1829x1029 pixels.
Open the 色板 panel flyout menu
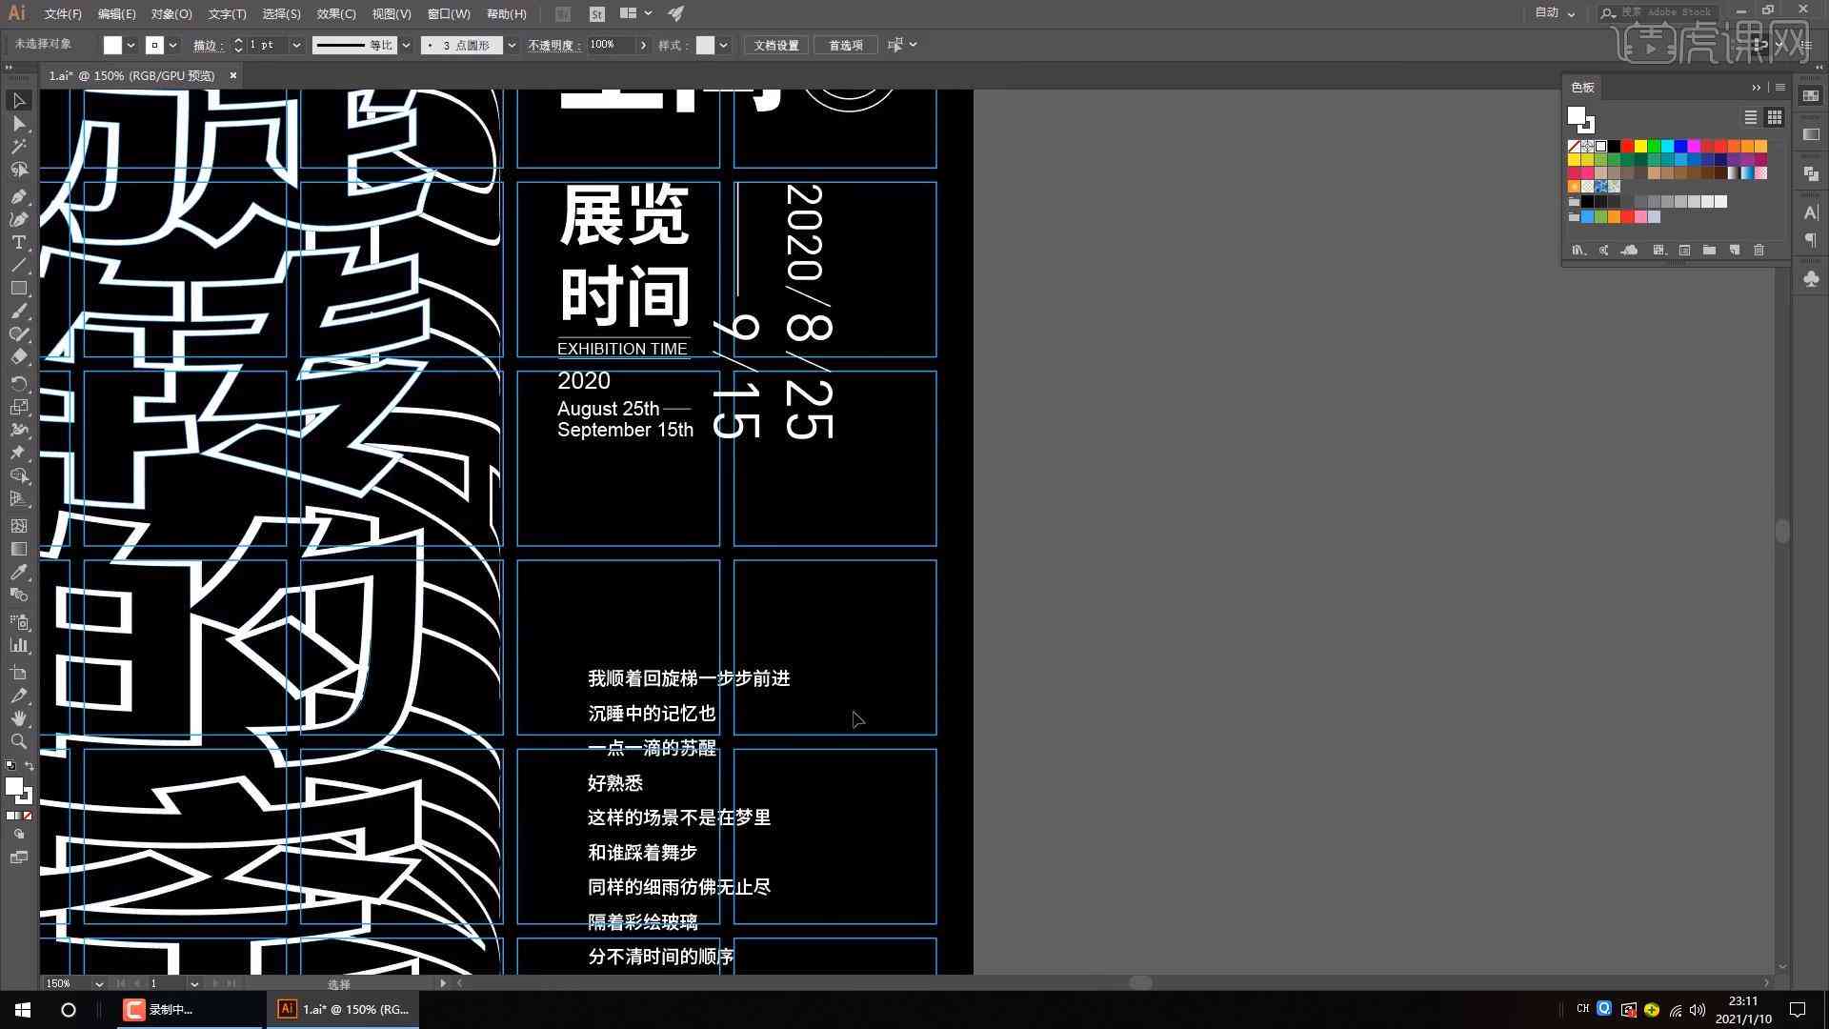tap(1779, 87)
